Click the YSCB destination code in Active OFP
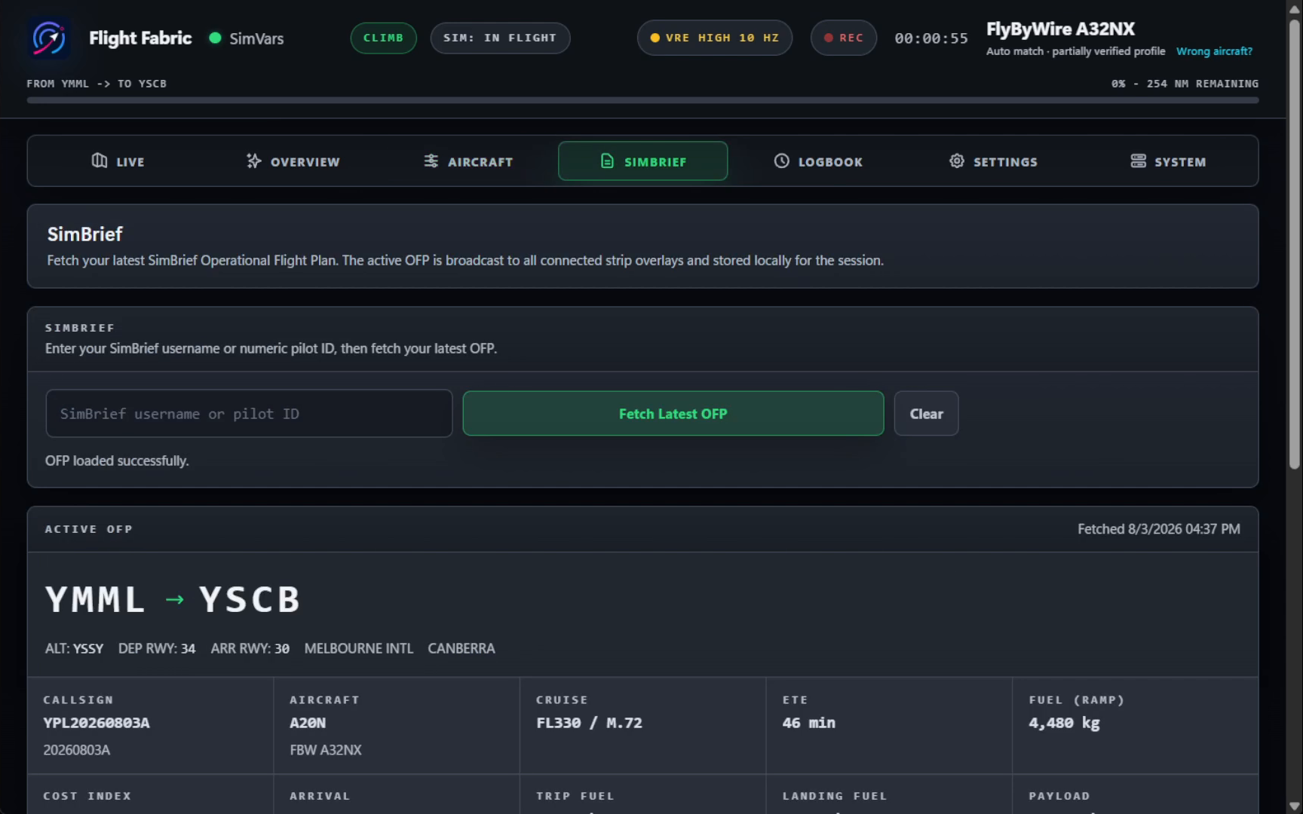Viewport: 1303px width, 814px height. pos(250,600)
